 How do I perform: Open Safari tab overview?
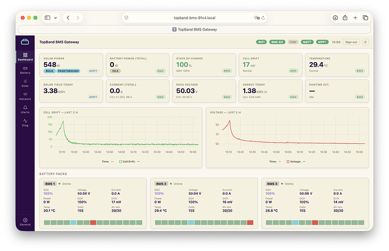[365, 17]
